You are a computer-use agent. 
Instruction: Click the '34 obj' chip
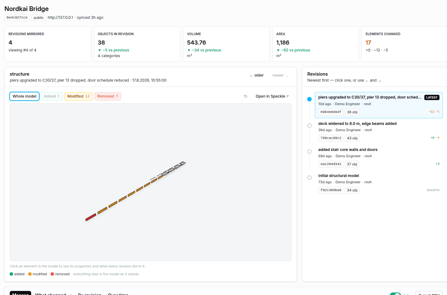[352, 190]
